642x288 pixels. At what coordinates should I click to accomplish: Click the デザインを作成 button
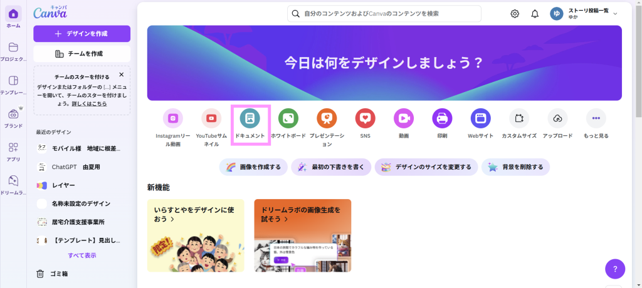(x=82, y=33)
